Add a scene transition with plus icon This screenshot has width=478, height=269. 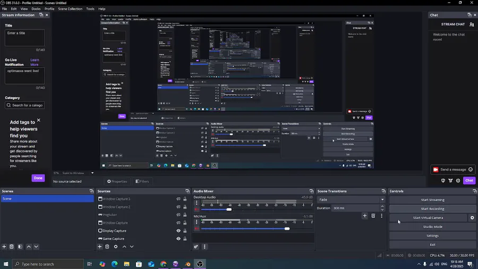coord(364,216)
